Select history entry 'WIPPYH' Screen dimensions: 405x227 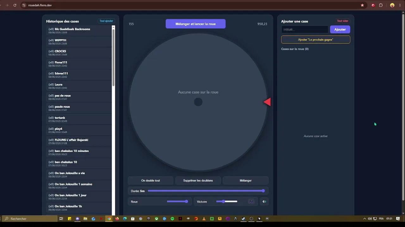click(x=79, y=42)
